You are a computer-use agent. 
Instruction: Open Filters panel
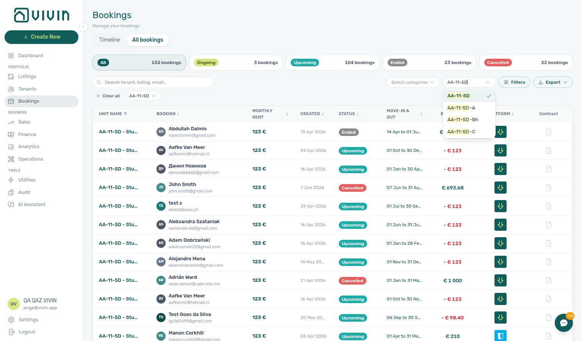[x=514, y=82]
